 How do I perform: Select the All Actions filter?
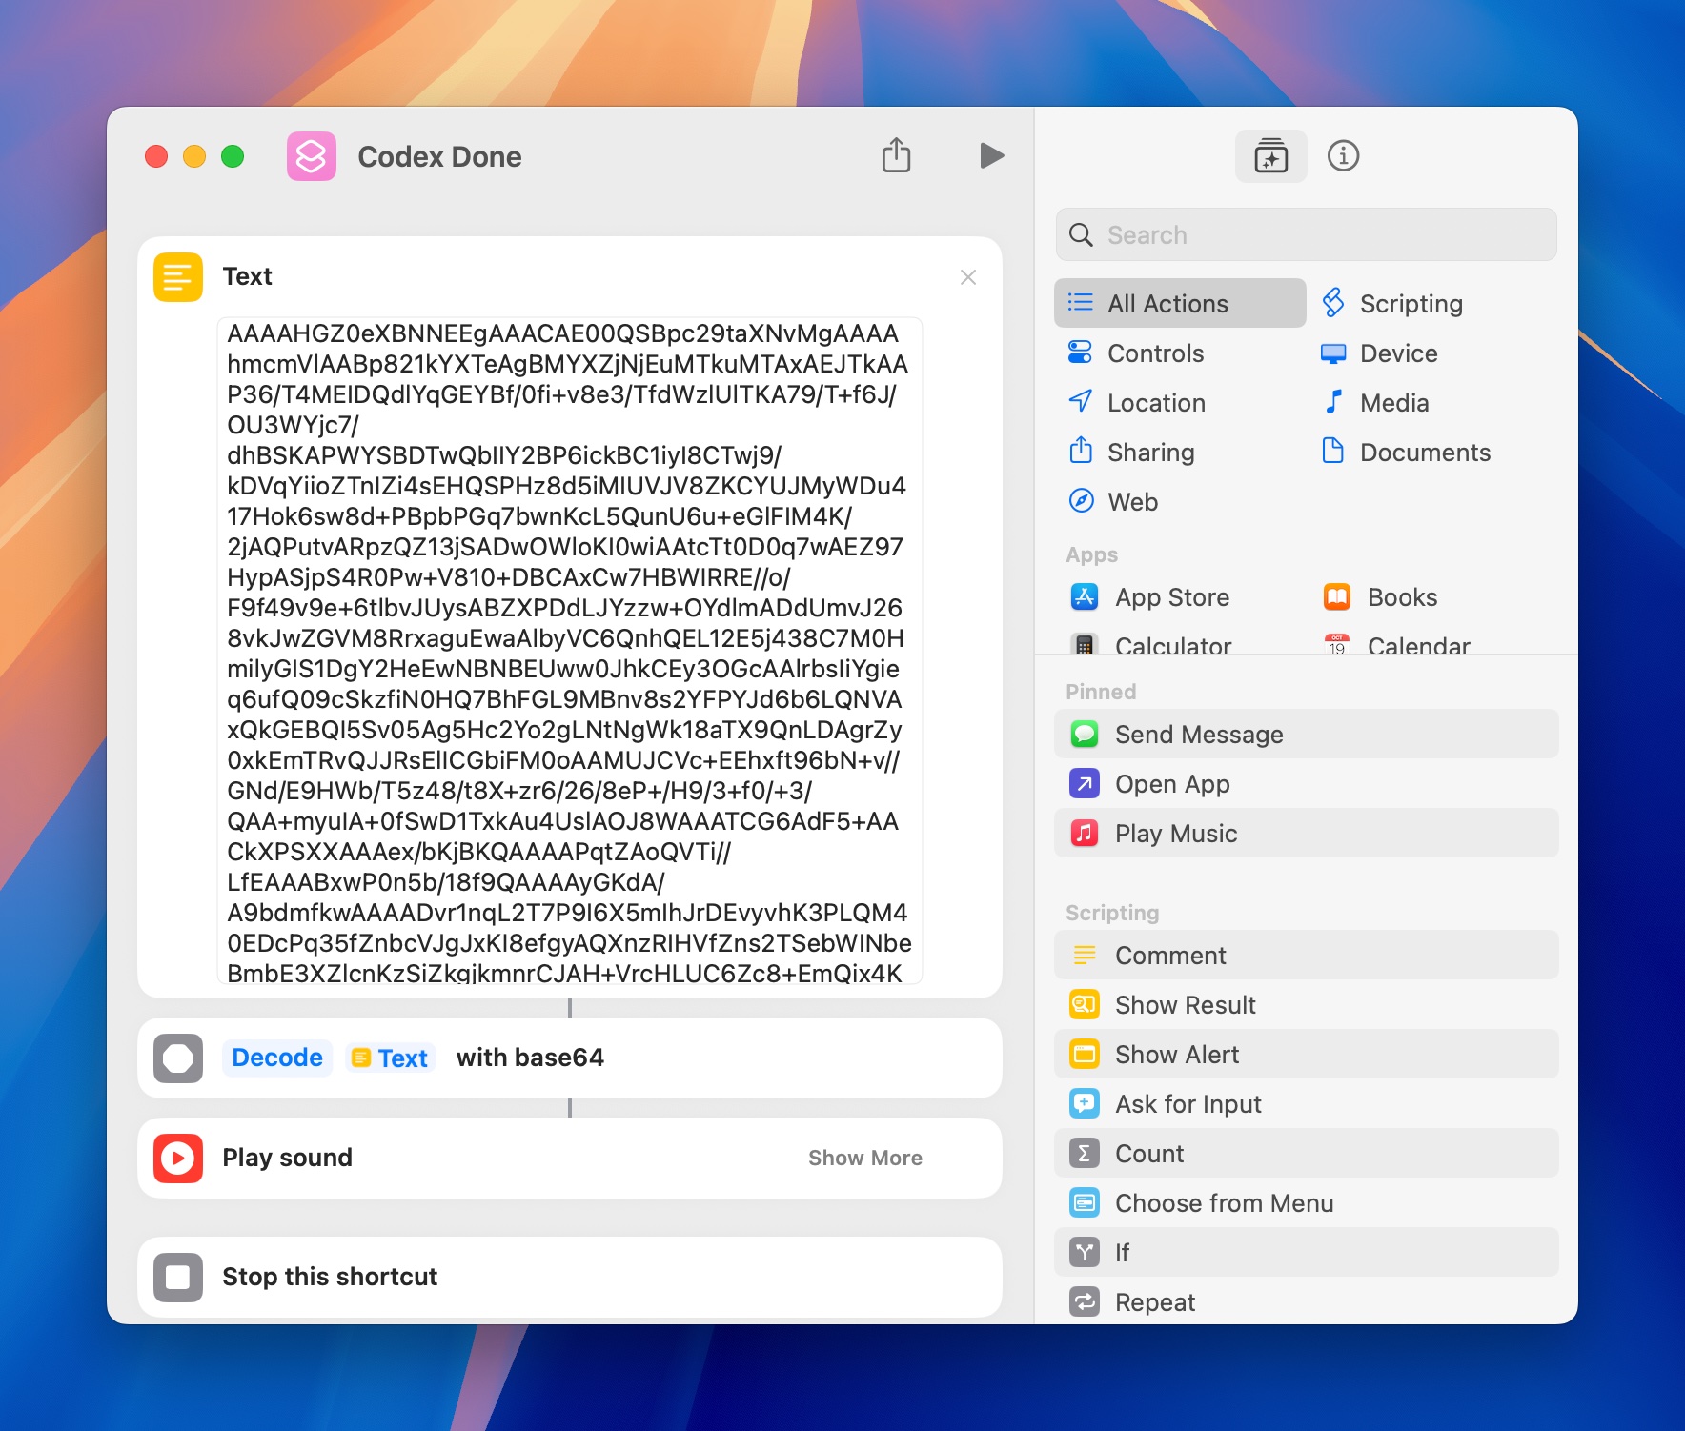pos(1167,303)
